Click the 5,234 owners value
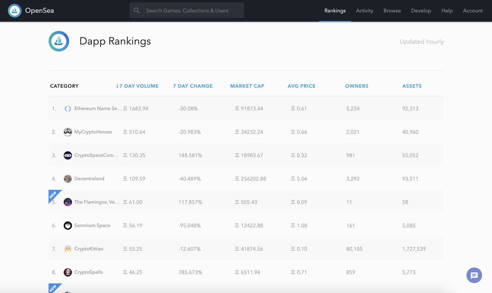492x293 pixels. (x=353, y=109)
